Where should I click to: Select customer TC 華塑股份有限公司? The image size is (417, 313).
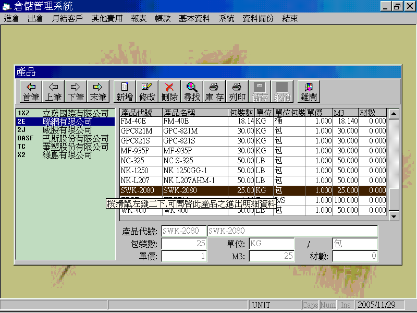[x=66, y=147]
